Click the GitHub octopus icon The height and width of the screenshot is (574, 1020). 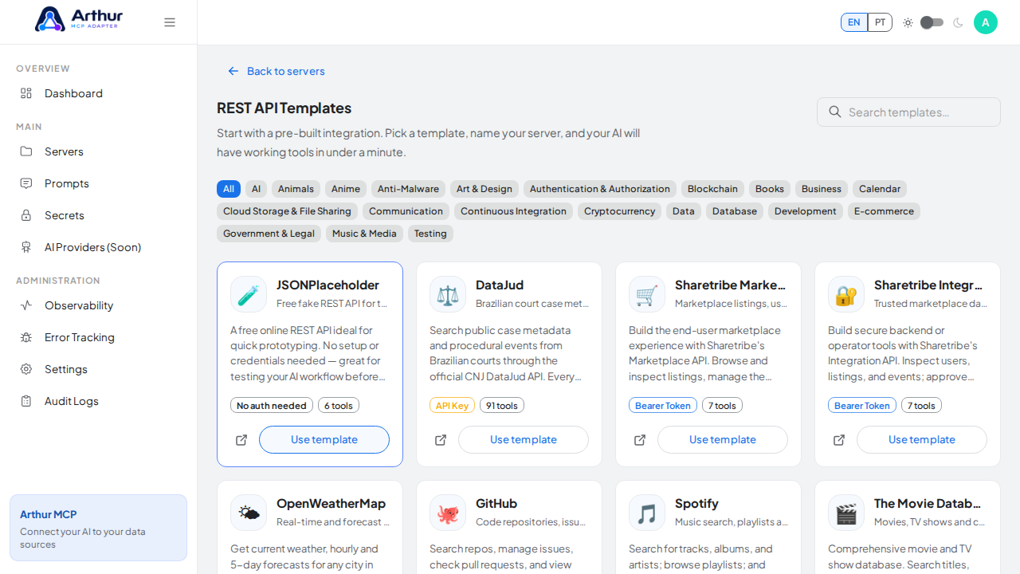(448, 513)
